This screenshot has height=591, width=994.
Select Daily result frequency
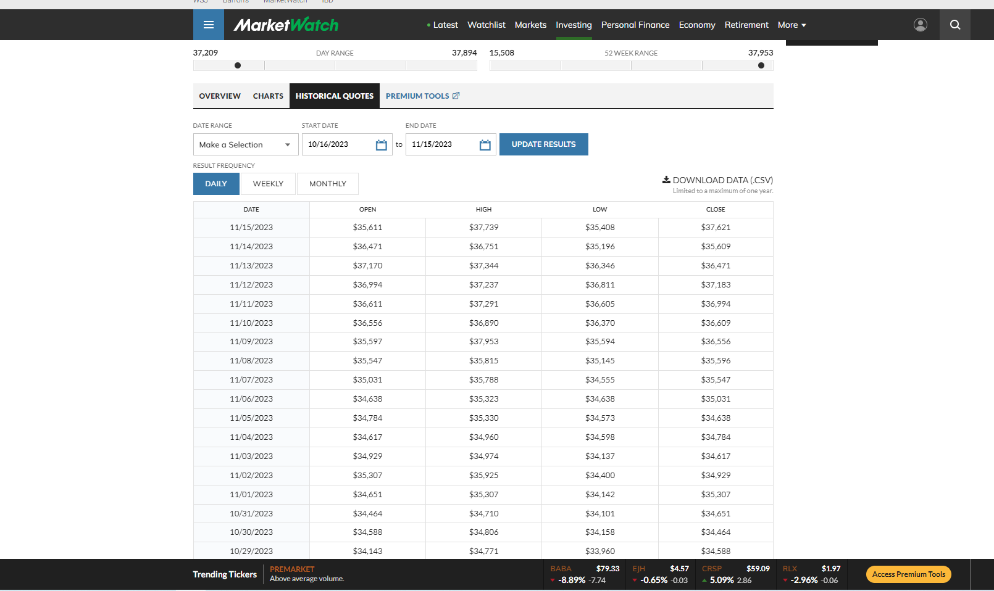click(216, 184)
